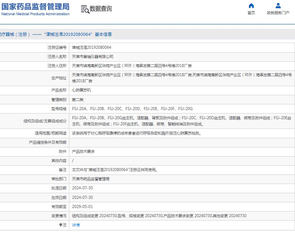Click the 型号规格 row label

pos(59,109)
